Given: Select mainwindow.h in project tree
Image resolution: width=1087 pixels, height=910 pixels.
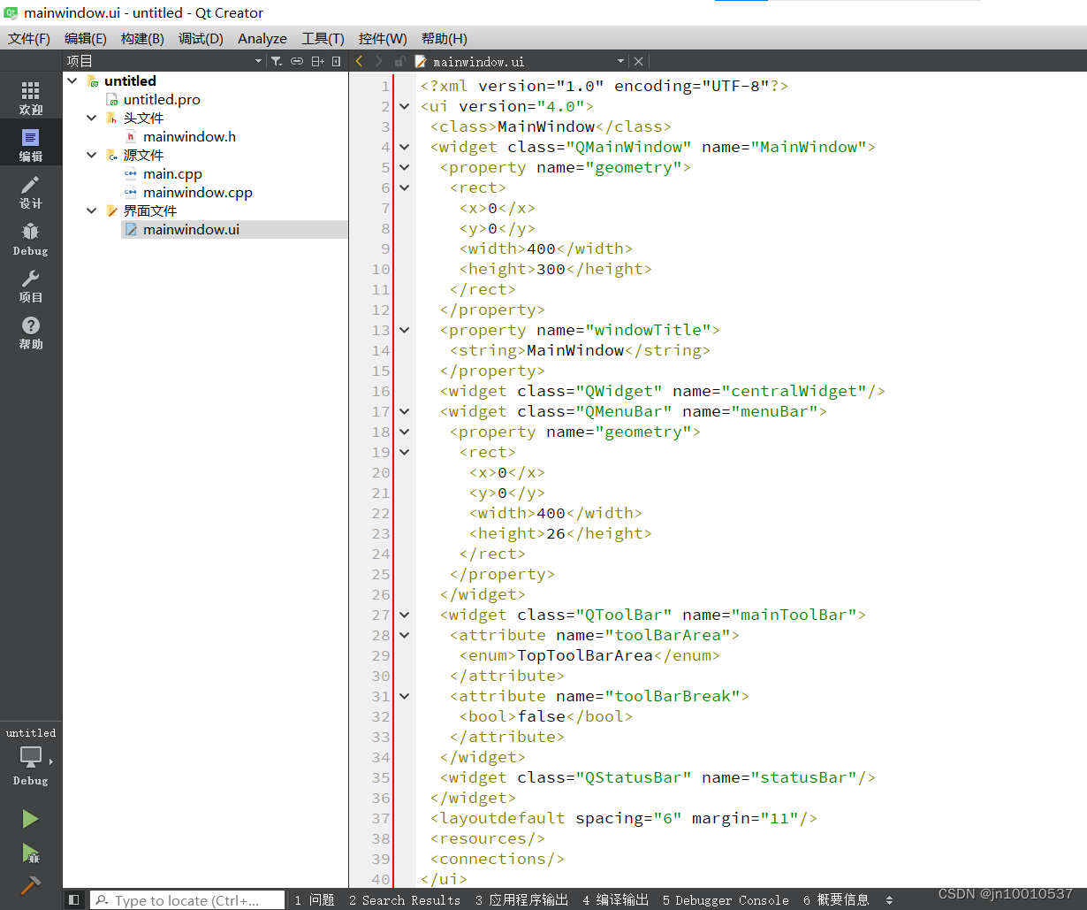Looking at the screenshot, I should click(x=189, y=136).
